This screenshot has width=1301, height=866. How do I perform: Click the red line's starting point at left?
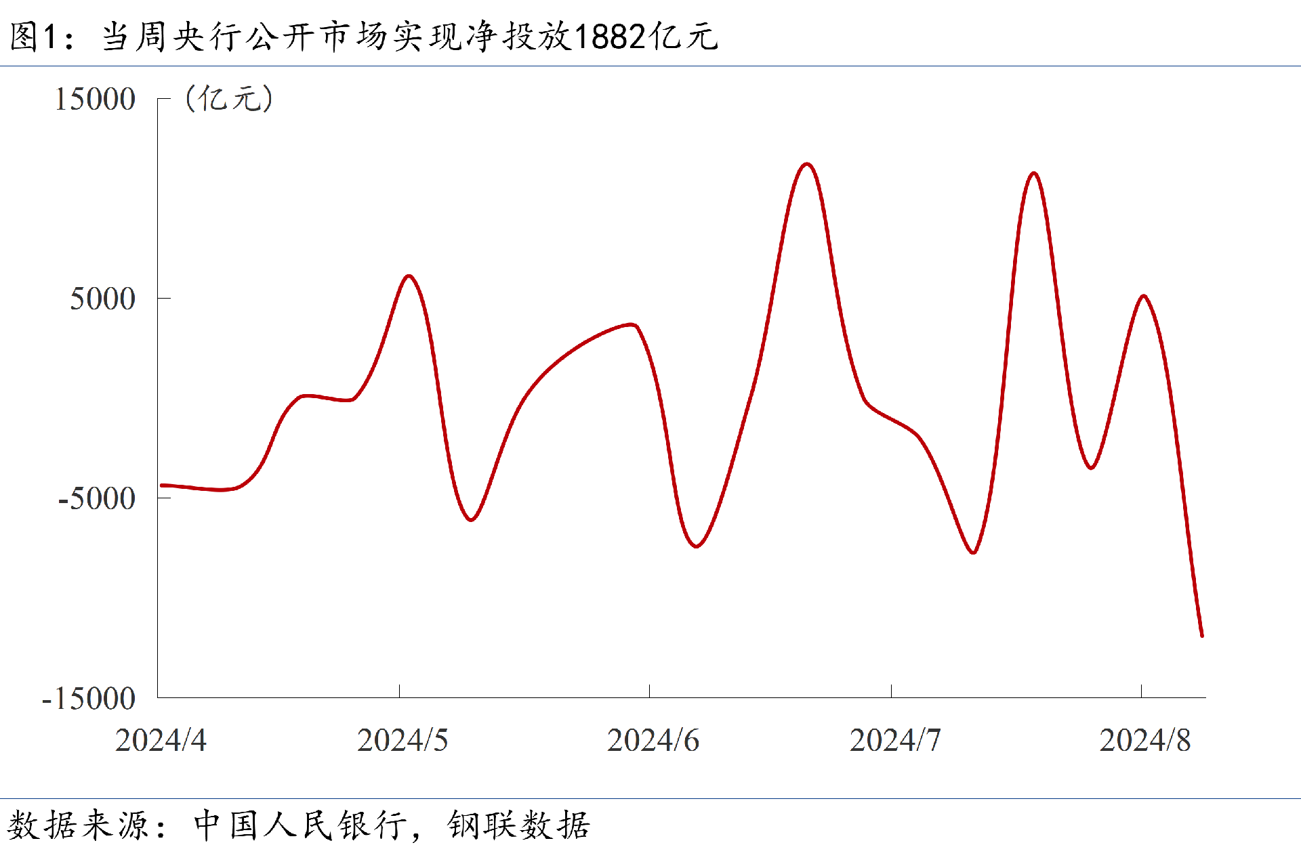[162, 485]
